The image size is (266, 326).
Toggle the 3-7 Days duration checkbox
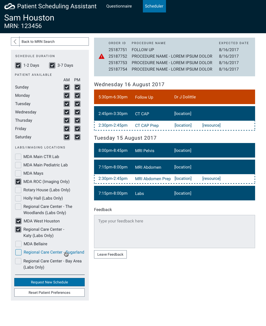52,65
